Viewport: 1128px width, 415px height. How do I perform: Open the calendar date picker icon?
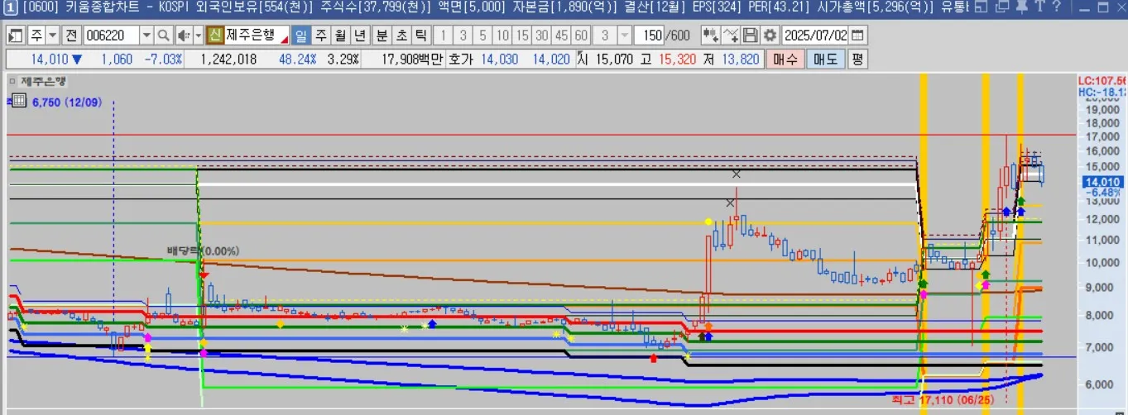tap(858, 36)
